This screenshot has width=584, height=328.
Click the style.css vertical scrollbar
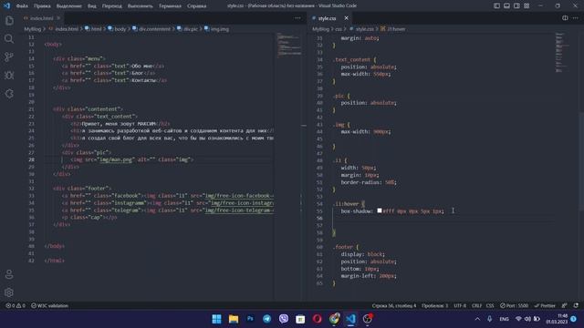(x=581, y=160)
